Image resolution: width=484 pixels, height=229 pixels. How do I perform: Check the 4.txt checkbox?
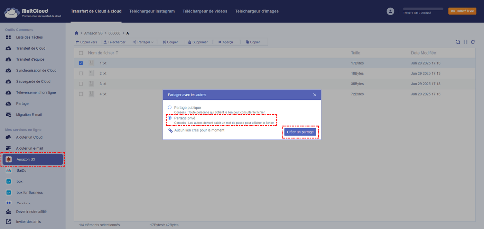coord(81,94)
